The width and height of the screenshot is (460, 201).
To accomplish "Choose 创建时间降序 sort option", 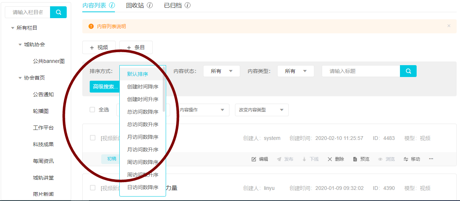I will point(141,87).
